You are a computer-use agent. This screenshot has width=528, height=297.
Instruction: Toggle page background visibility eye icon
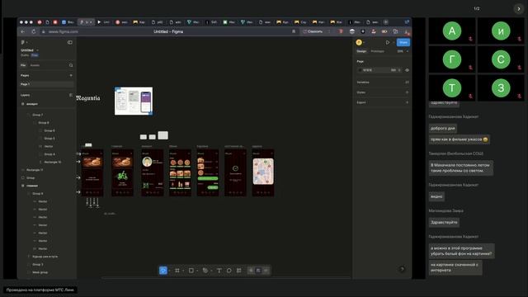(x=407, y=70)
